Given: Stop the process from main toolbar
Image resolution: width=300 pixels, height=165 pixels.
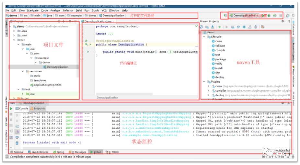Looking at the screenshot, I should tap(281, 15).
